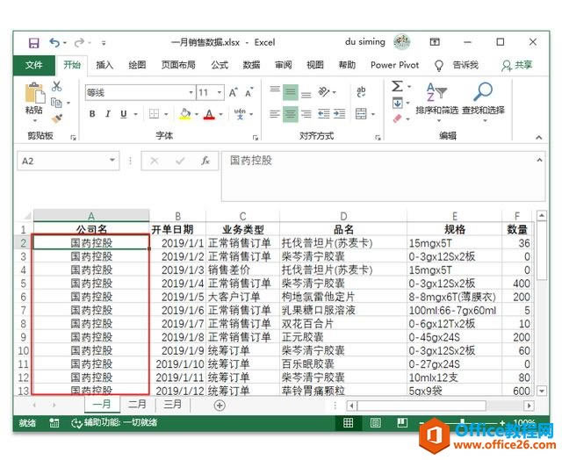Apply borders with the border icon
Image resolution: width=562 pixels, height=460 pixels.
155,114
